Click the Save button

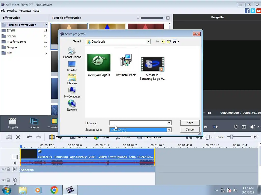point(190,123)
